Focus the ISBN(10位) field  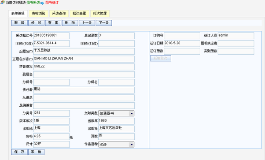click(51, 44)
